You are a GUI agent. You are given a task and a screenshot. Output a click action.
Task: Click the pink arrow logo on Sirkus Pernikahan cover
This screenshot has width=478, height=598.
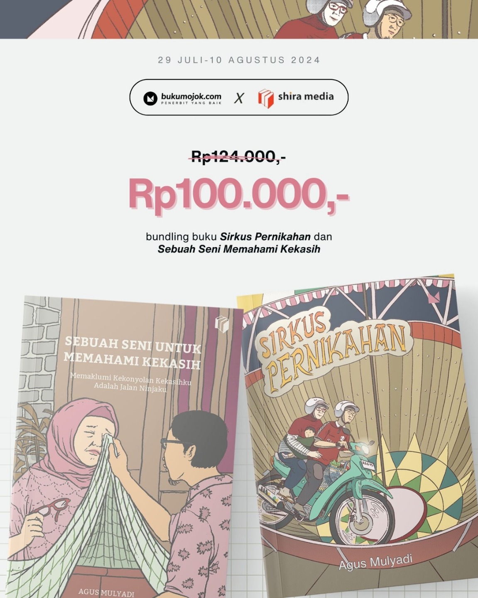[x=435, y=297]
